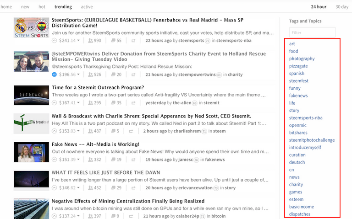This screenshot has width=352, height=219.
Task: Open the steemsports-nba category on first post
Action: coord(234,41)
